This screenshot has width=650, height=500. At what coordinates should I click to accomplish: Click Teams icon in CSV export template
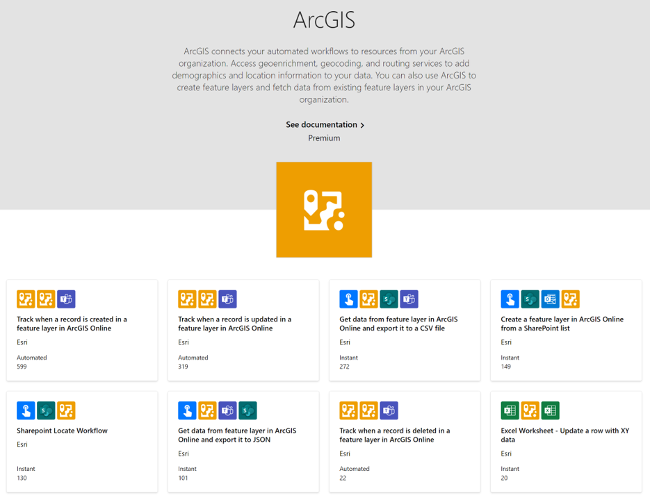[x=409, y=299]
